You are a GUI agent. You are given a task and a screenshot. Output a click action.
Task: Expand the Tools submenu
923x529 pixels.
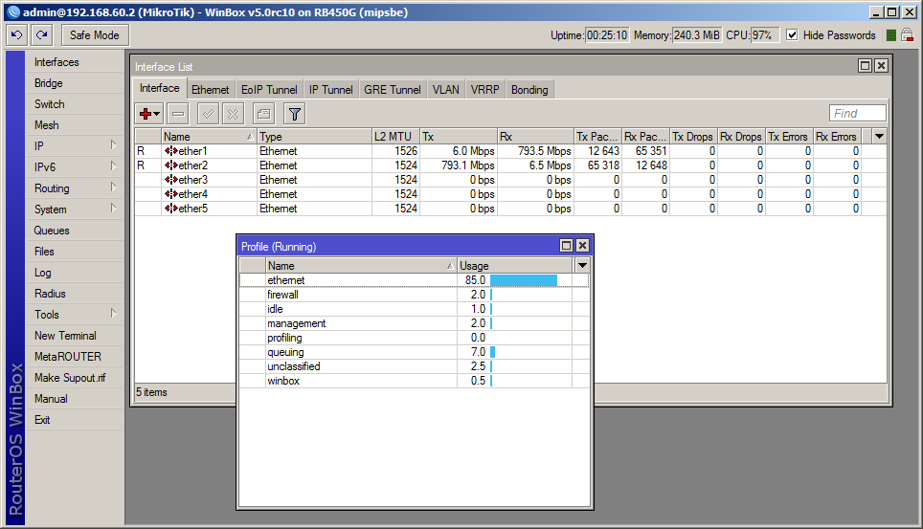[x=113, y=314]
